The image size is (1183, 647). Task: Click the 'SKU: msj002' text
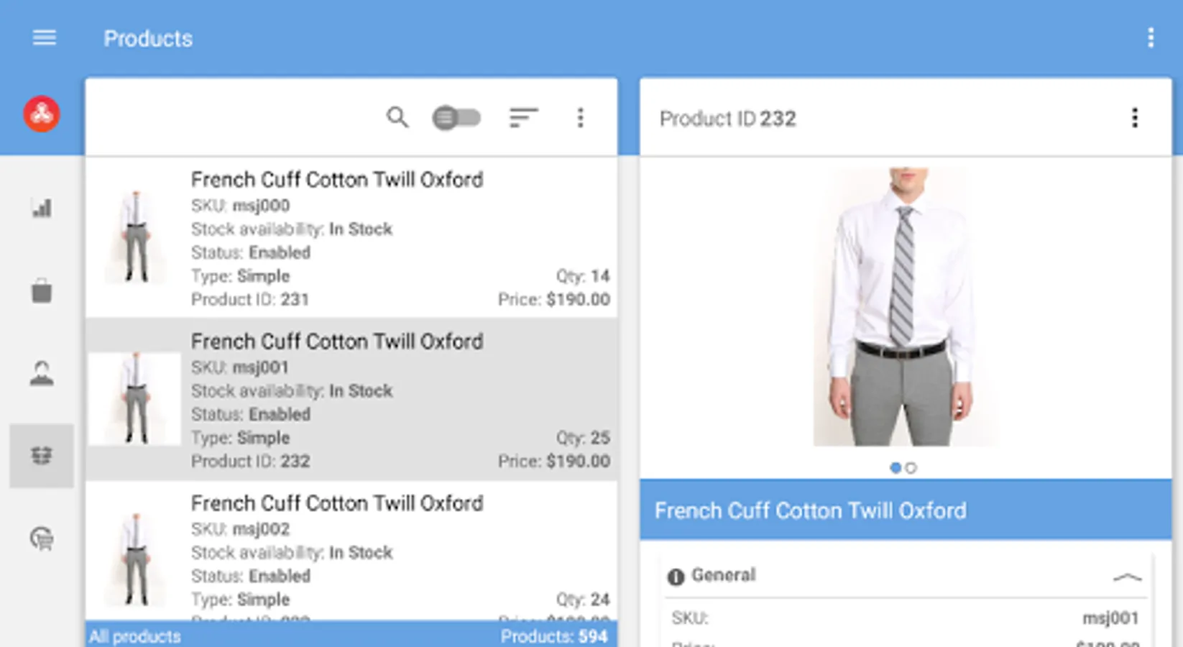[x=241, y=529]
